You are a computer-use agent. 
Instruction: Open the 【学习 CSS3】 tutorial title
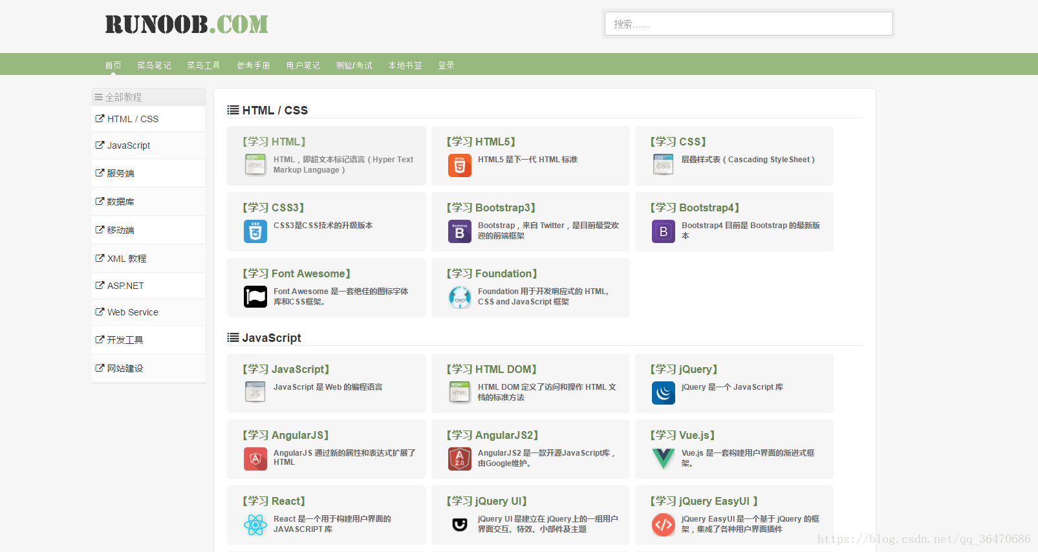click(274, 207)
